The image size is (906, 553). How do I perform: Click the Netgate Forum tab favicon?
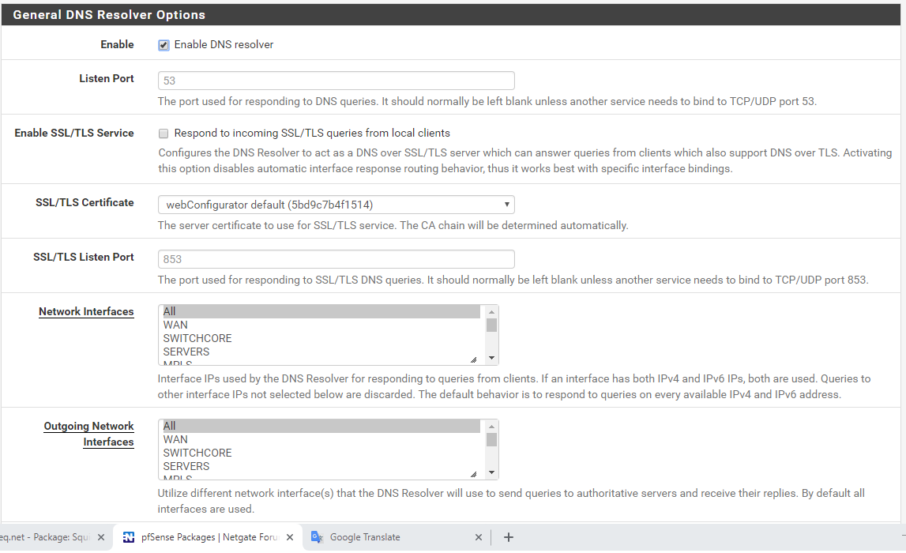pos(128,537)
